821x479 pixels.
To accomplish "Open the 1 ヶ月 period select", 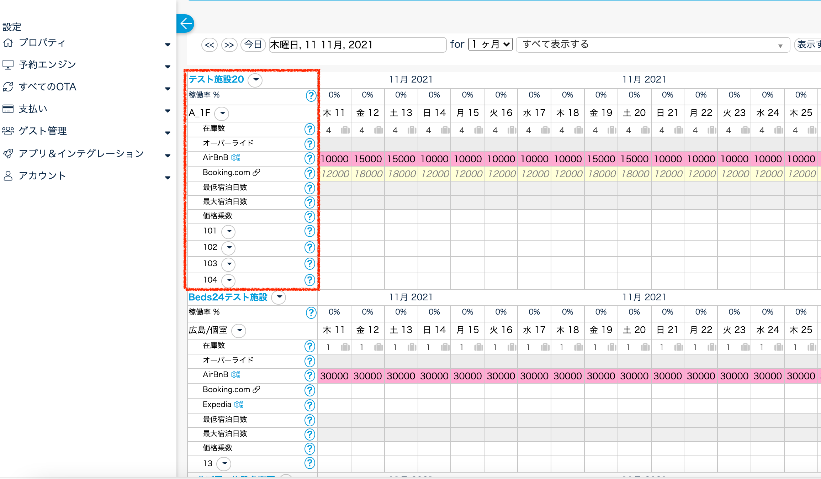I will pos(490,44).
